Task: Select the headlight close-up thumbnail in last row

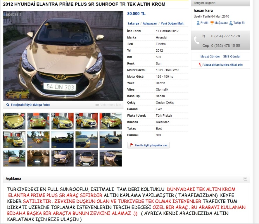Action: click(x=111, y=158)
